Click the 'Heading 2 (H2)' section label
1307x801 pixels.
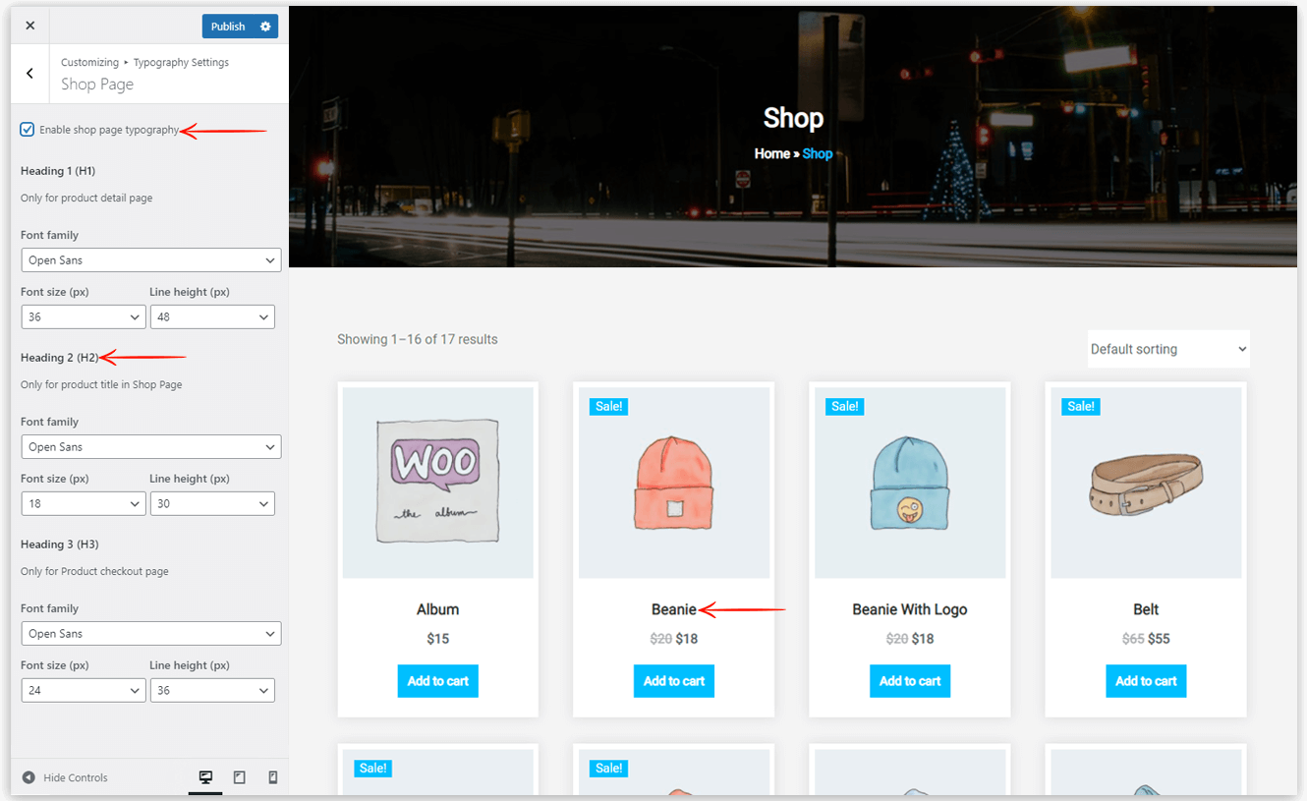60,358
